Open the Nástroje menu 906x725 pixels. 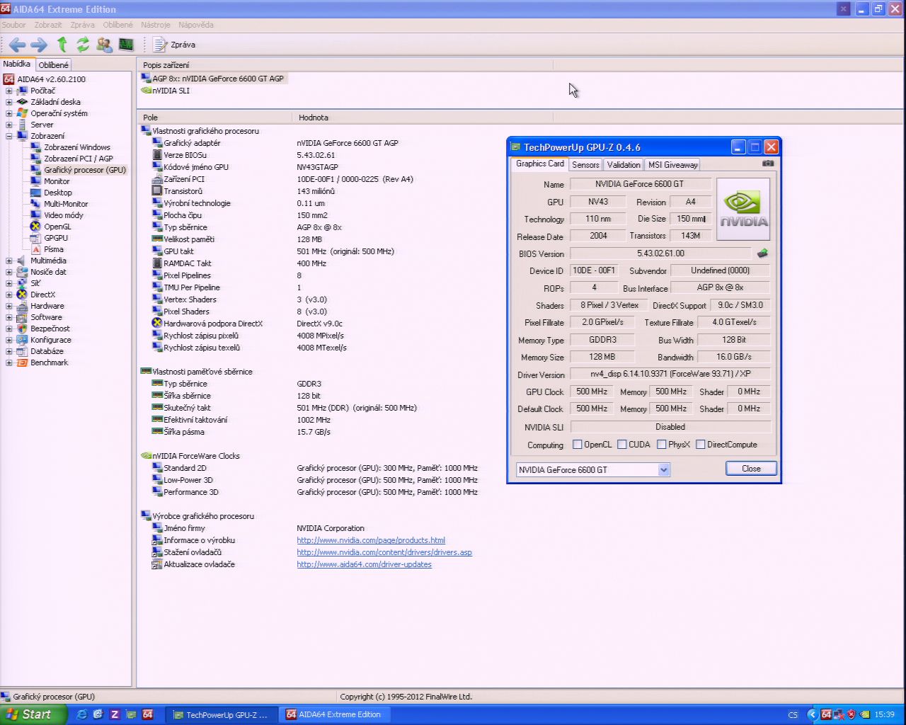(155, 25)
